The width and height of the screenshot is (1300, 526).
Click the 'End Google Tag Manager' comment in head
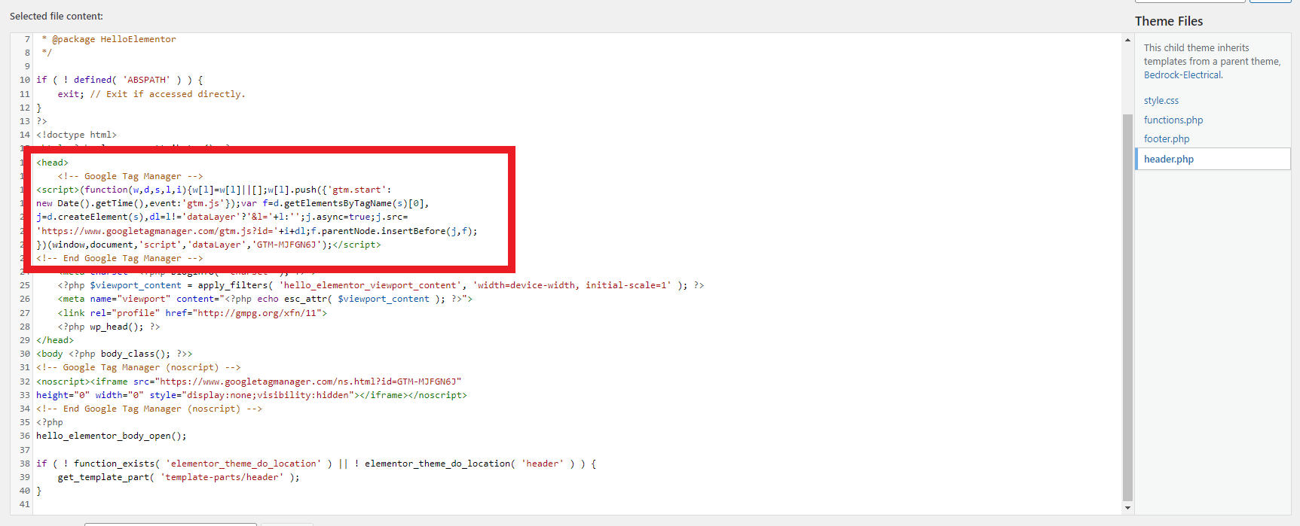point(121,259)
